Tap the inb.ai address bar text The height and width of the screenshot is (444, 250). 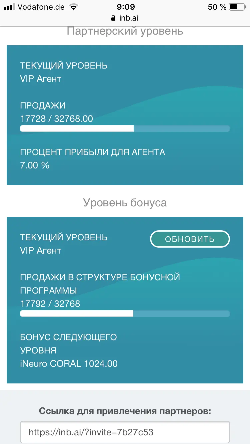128,18
